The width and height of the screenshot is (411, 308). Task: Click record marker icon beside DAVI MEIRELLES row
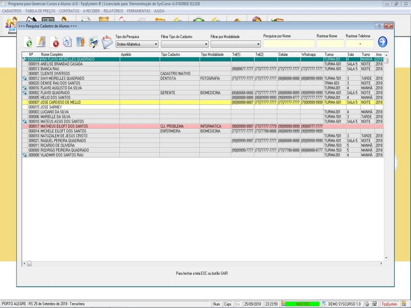point(25,79)
